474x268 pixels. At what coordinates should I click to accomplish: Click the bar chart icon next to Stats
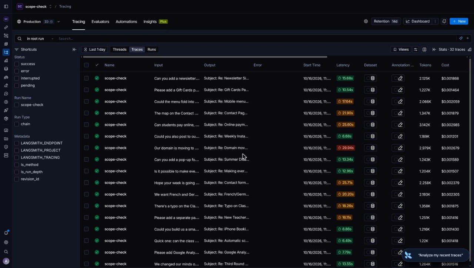pyautogui.click(x=470, y=50)
